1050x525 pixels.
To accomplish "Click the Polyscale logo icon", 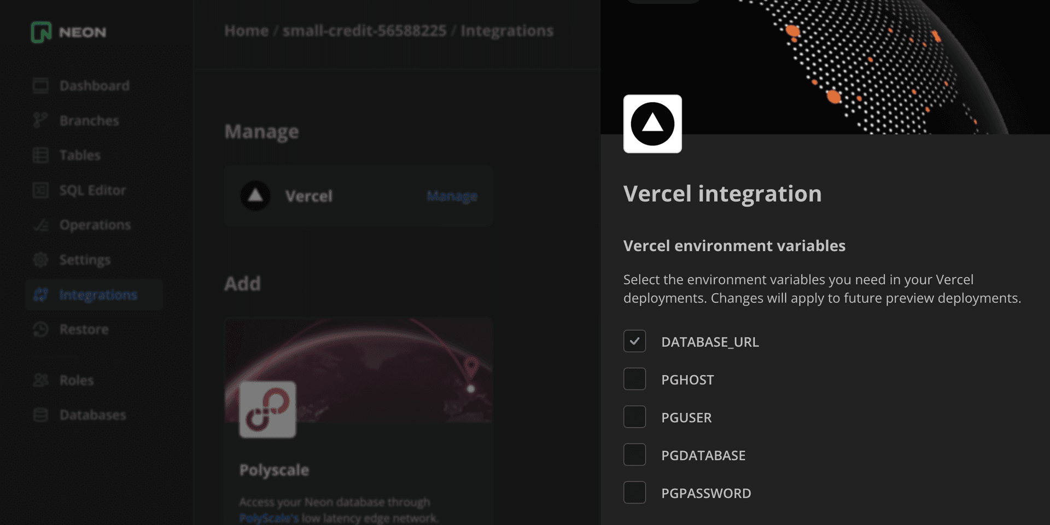I will tap(267, 410).
